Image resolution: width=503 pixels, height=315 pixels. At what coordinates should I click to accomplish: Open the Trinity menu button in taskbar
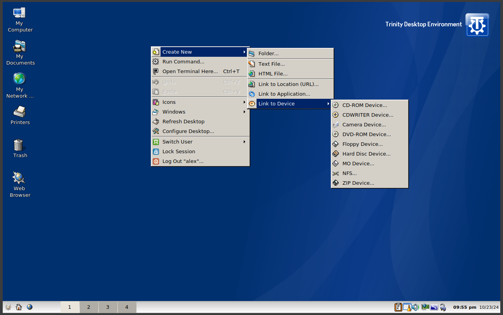click(8, 307)
